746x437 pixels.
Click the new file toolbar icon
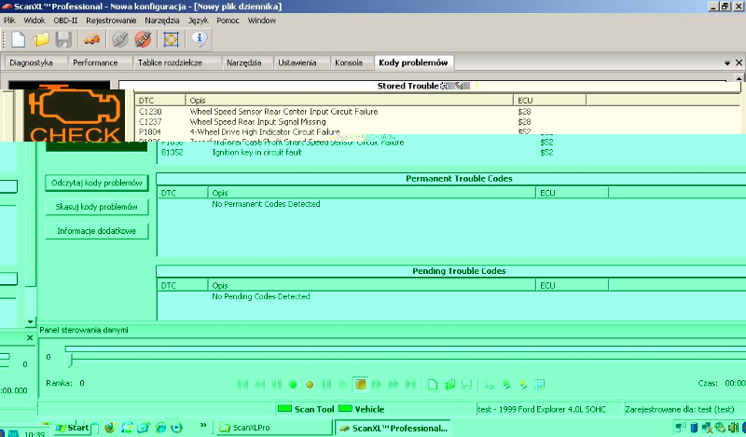[18, 39]
